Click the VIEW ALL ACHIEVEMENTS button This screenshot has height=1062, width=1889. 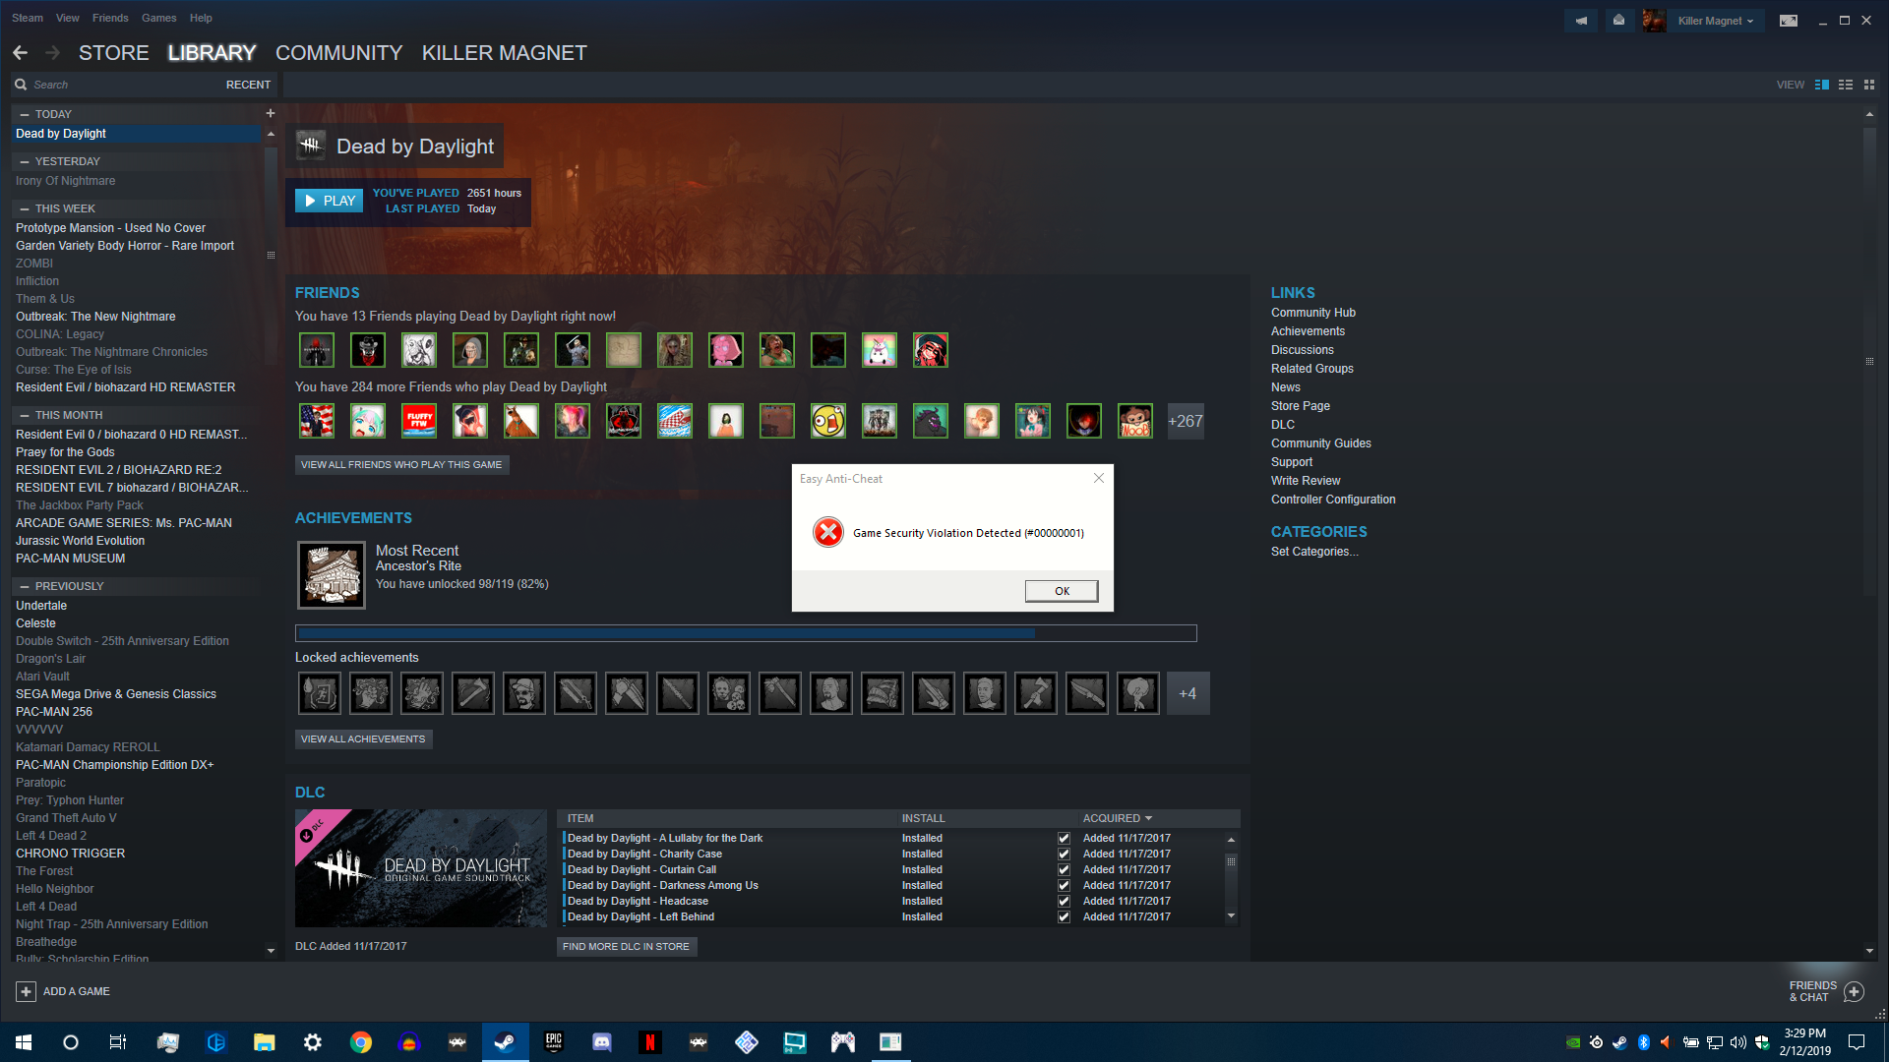coord(363,739)
